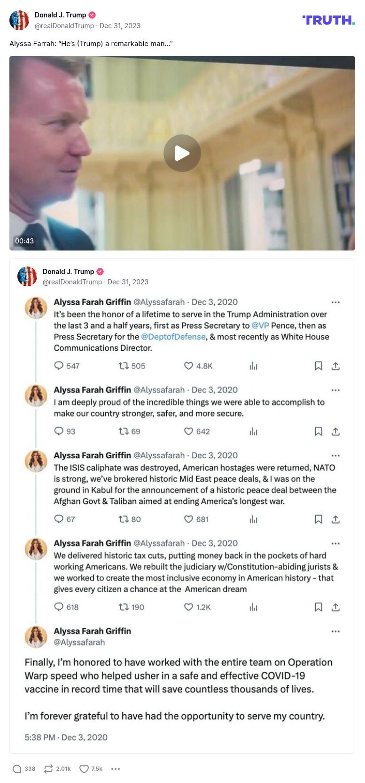This screenshot has width=365, height=783.
Task: Like the tweet with 1.2K likes
Action: tap(188, 607)
